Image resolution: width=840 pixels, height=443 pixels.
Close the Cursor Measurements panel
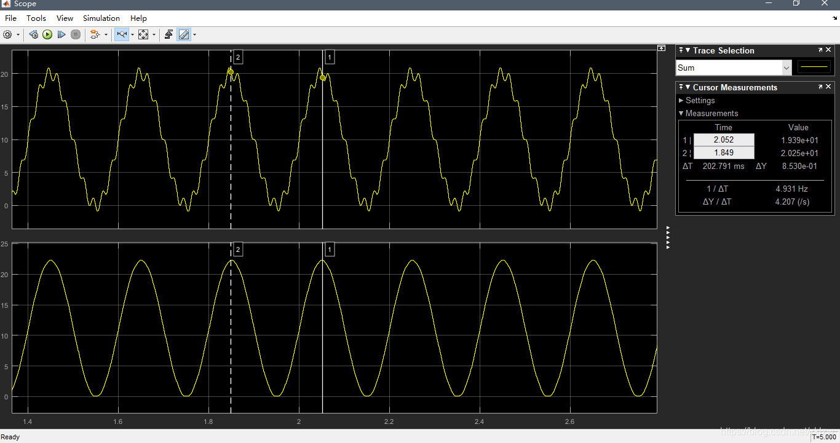(x=829, y=87)
